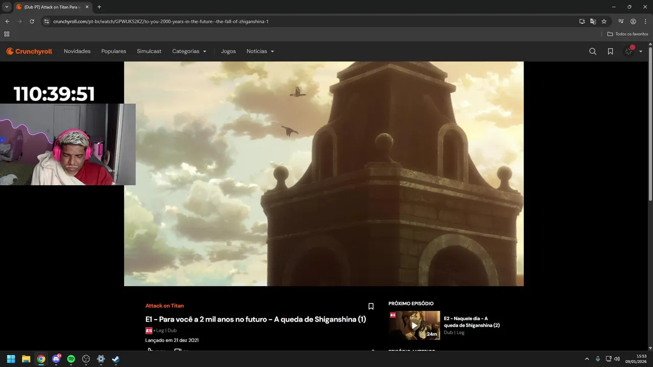The width and height of the screenshot is (653, 367).
Task: Click the video player to toggle playback
Action: pyautogui.click(x=323, y=173)
